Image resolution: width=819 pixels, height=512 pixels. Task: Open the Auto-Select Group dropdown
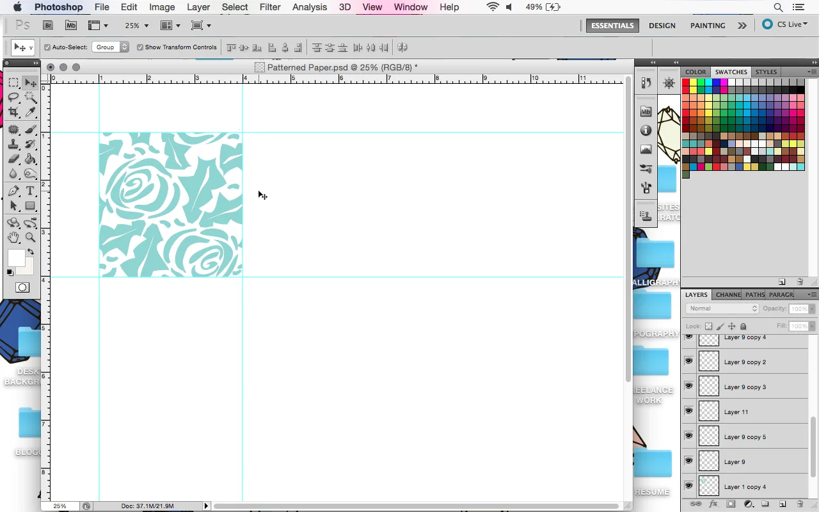click(110, 47)
